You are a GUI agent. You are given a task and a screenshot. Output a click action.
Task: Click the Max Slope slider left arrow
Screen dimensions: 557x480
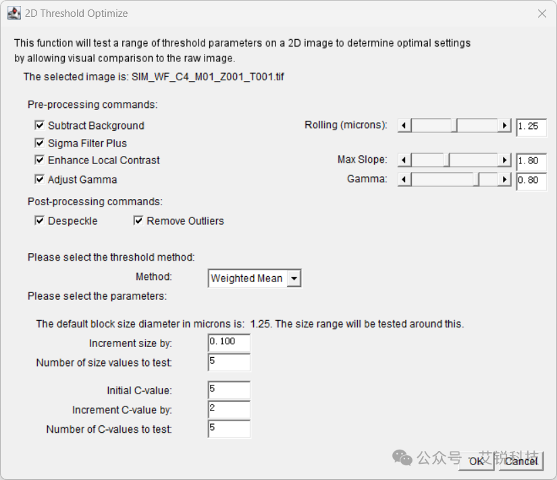404,160
